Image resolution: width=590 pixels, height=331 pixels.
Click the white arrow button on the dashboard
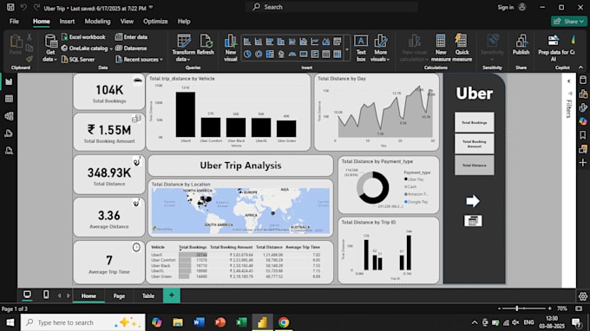[473, 201]
